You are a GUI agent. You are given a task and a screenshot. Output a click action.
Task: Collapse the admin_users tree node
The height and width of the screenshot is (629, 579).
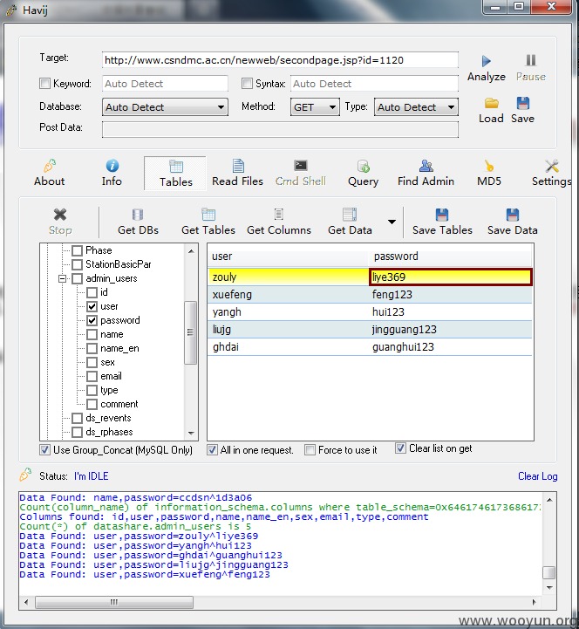62,278
